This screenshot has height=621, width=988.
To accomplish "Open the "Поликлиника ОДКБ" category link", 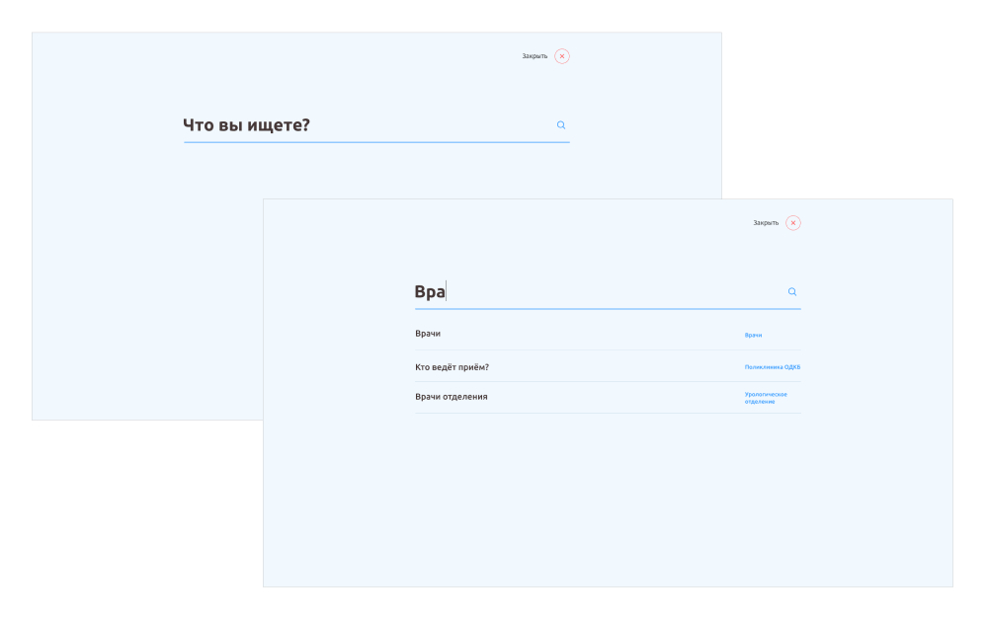I will pos(773,367).
